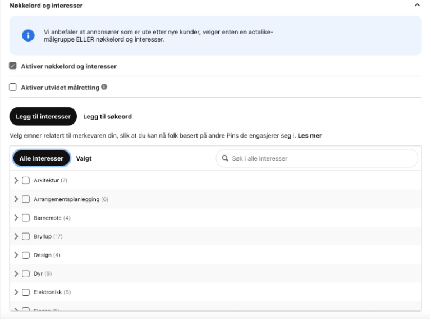Expand the Elektronikk category chevron
Viewport: 431px width, 320px height.
pyautogui.click(x=16, y=292)
